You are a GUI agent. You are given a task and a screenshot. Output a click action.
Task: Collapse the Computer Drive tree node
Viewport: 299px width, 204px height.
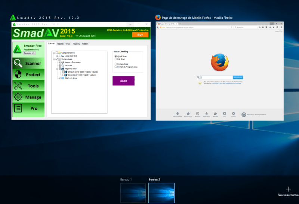(54, 53)
